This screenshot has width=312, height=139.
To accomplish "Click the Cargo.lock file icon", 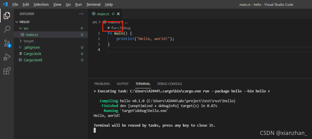I will [x=20, y=54].
